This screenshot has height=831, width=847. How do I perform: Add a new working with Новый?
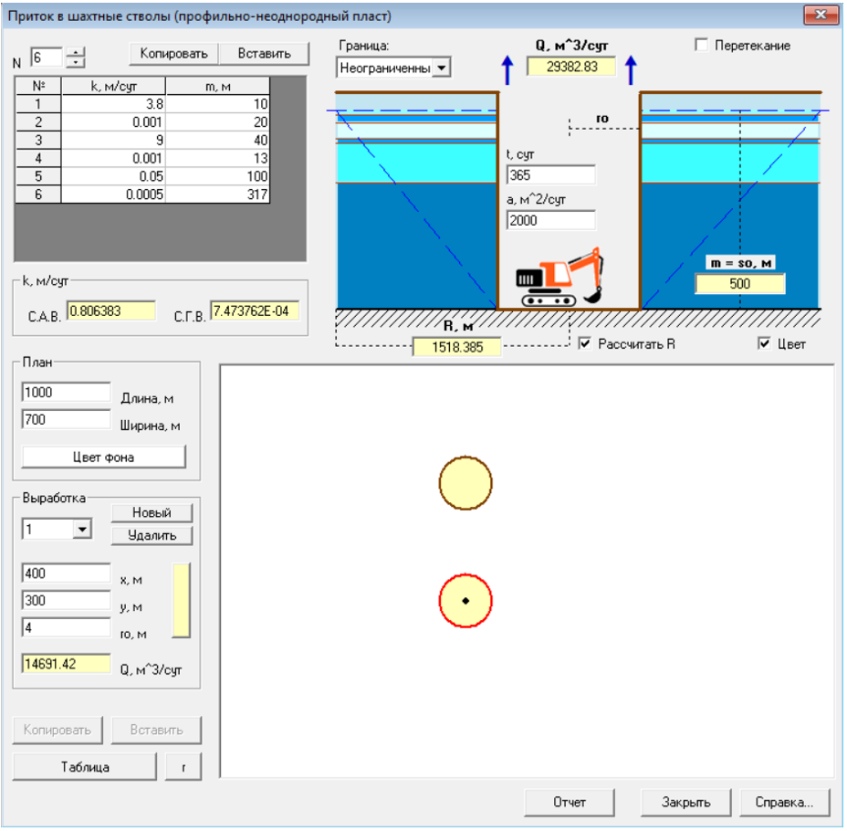(152, 512)
